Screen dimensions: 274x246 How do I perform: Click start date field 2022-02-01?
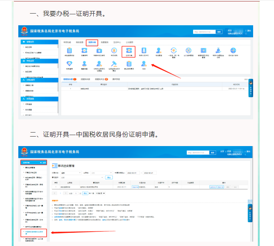[x=133, y=173]
